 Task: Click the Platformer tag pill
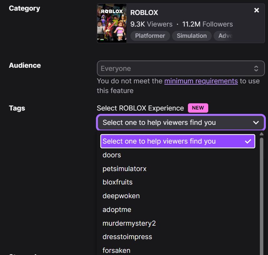pos(150,36)
